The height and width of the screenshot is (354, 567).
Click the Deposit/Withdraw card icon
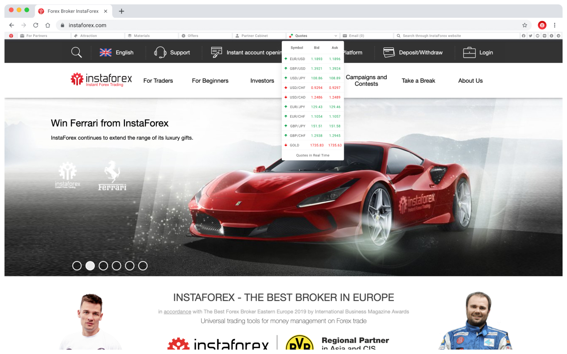[x=389, y=52]
